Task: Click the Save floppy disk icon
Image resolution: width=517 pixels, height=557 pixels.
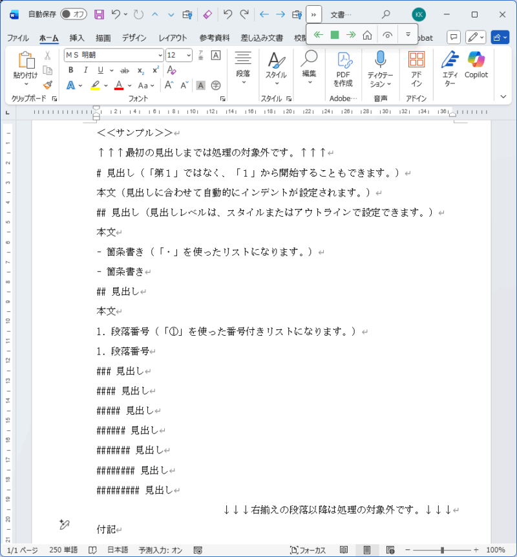Action: [99, 14]
